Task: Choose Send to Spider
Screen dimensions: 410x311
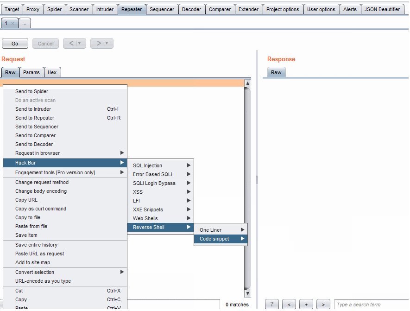Action: point(65,92)
